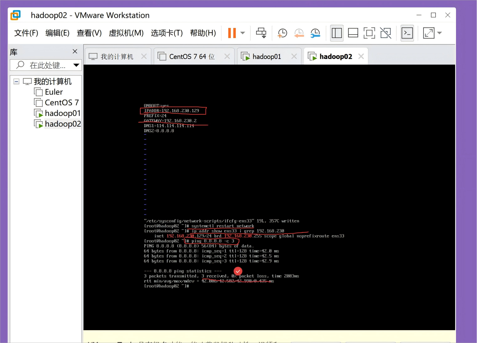Close the 库 library panel
The height and width of the screenshot is (343, 477).
(75, 51)
